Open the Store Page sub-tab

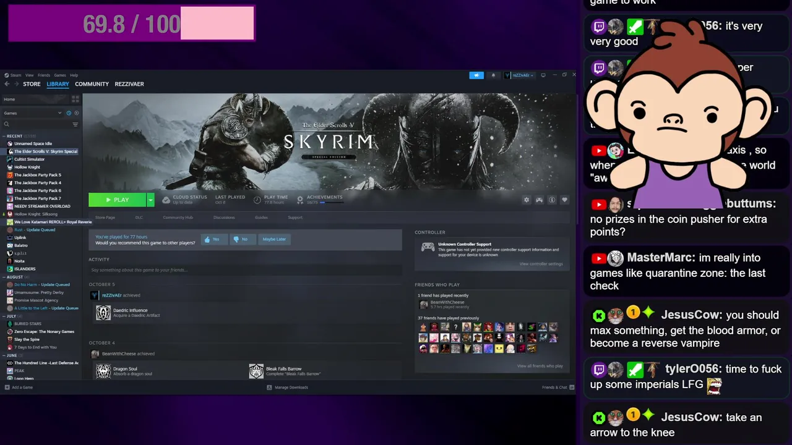pyautogui.click(x=105, y=218)
